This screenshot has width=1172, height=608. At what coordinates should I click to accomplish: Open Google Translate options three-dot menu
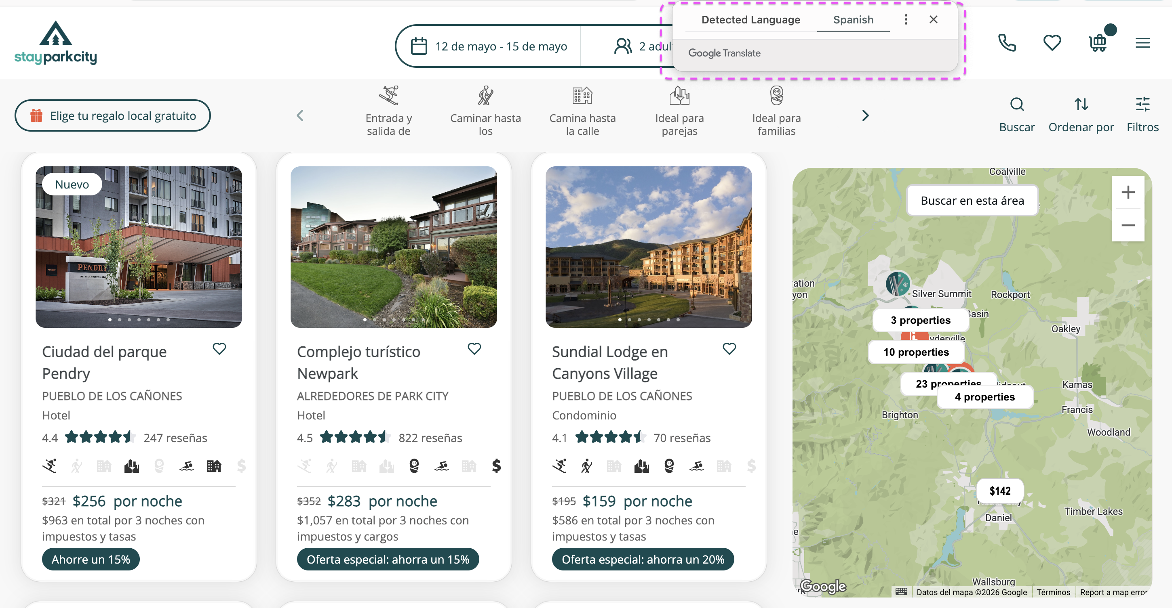tap(905, 19)
